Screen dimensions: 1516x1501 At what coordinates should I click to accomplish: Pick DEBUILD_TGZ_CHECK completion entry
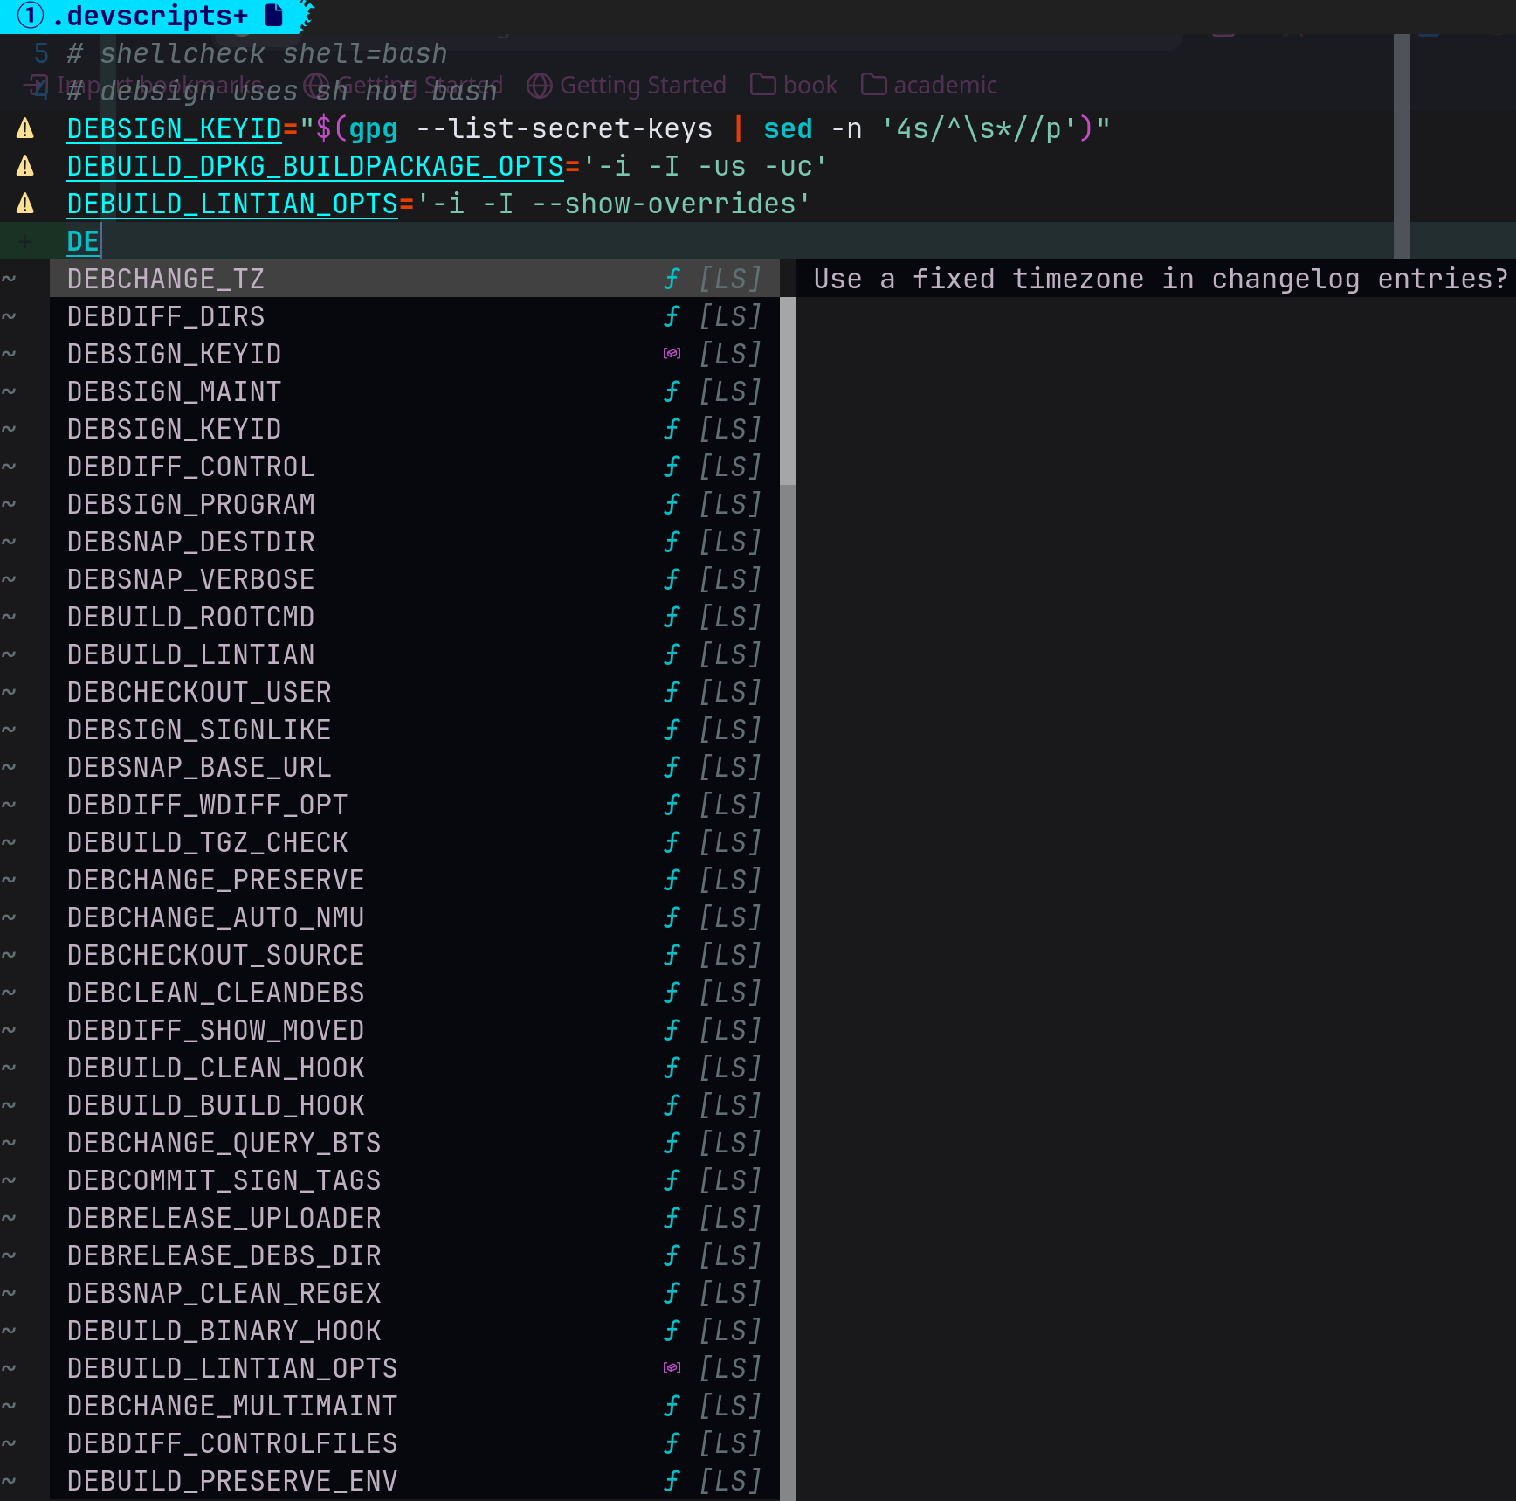[415, 842]
